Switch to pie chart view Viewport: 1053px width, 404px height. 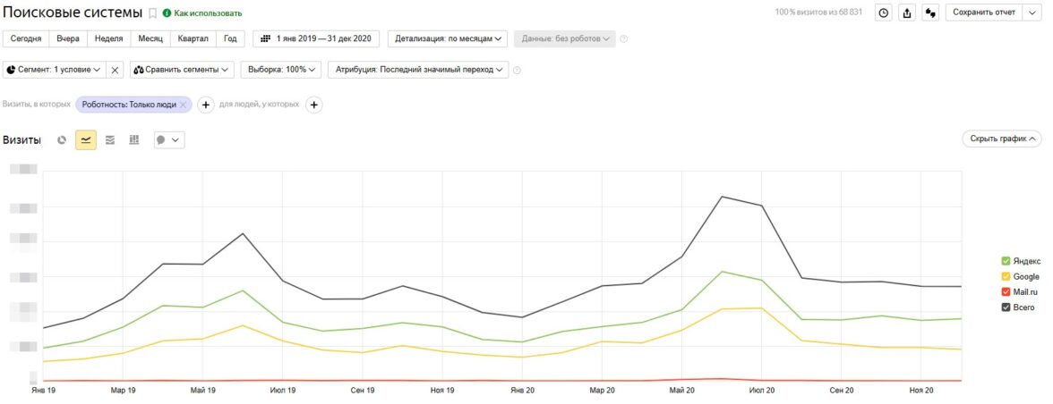(62, 140)
